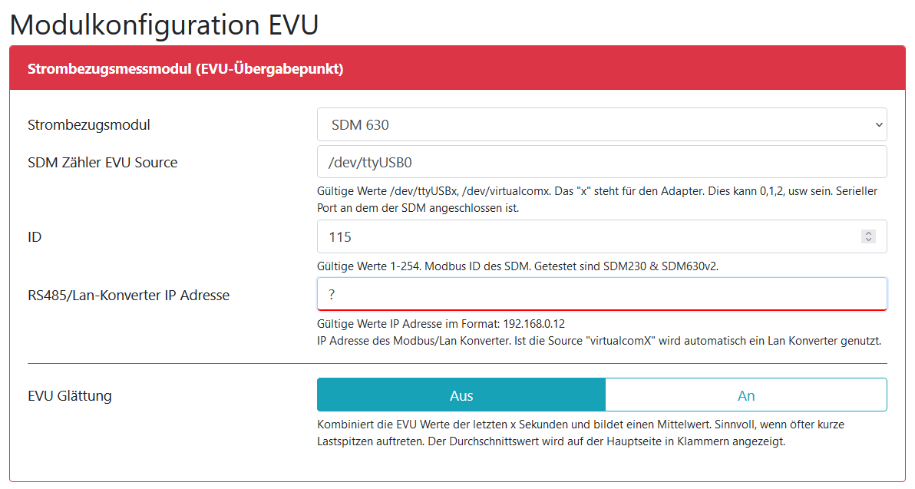Click the help text about /dev/ttyUSBx values
The width and height of the screenshot is (915, 489).
coord(596,199)
